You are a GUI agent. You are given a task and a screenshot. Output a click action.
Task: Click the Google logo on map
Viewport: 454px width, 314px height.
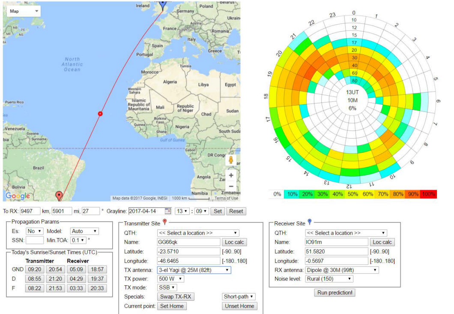[x=18, y=196]
